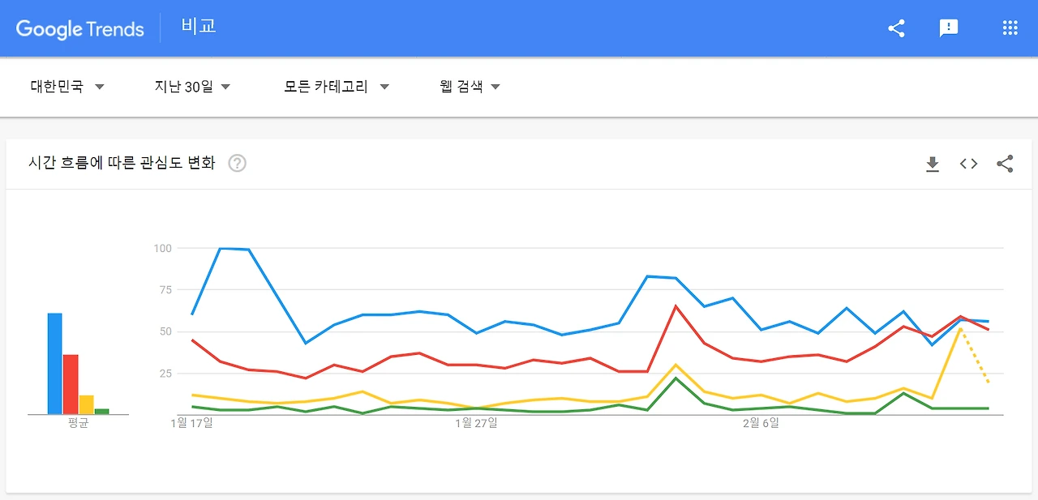
Task: Open the send feedback icon in header
Action: (948, 28)
